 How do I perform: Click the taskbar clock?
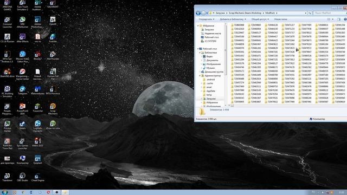click(x=341, y=192)
